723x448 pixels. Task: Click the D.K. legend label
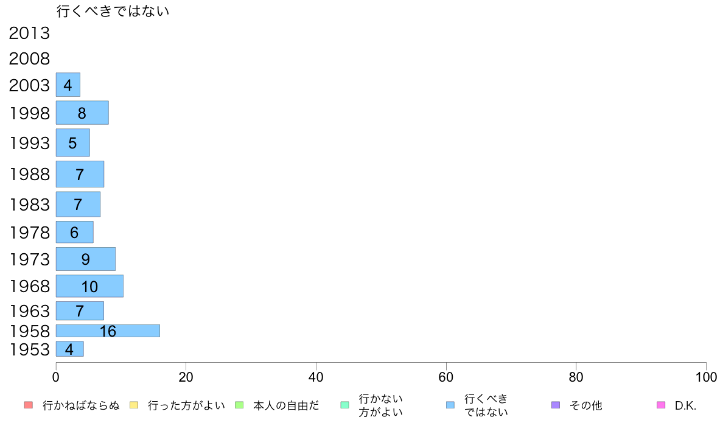pyautogui.click(x=685, y=405)
